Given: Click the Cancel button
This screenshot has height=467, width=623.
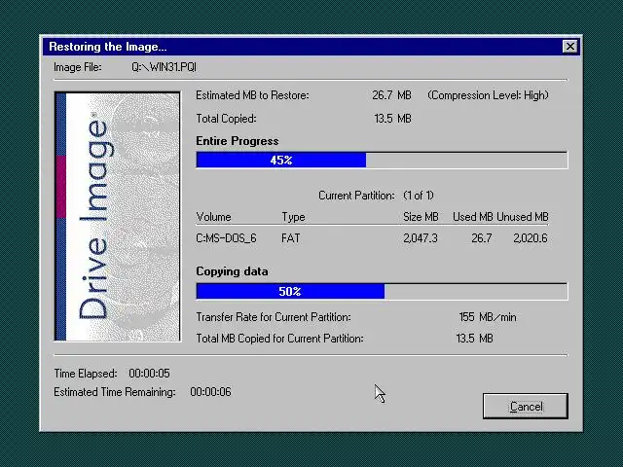Looking at the screenshot, I should pyautogui.click(x=526, y=407).
